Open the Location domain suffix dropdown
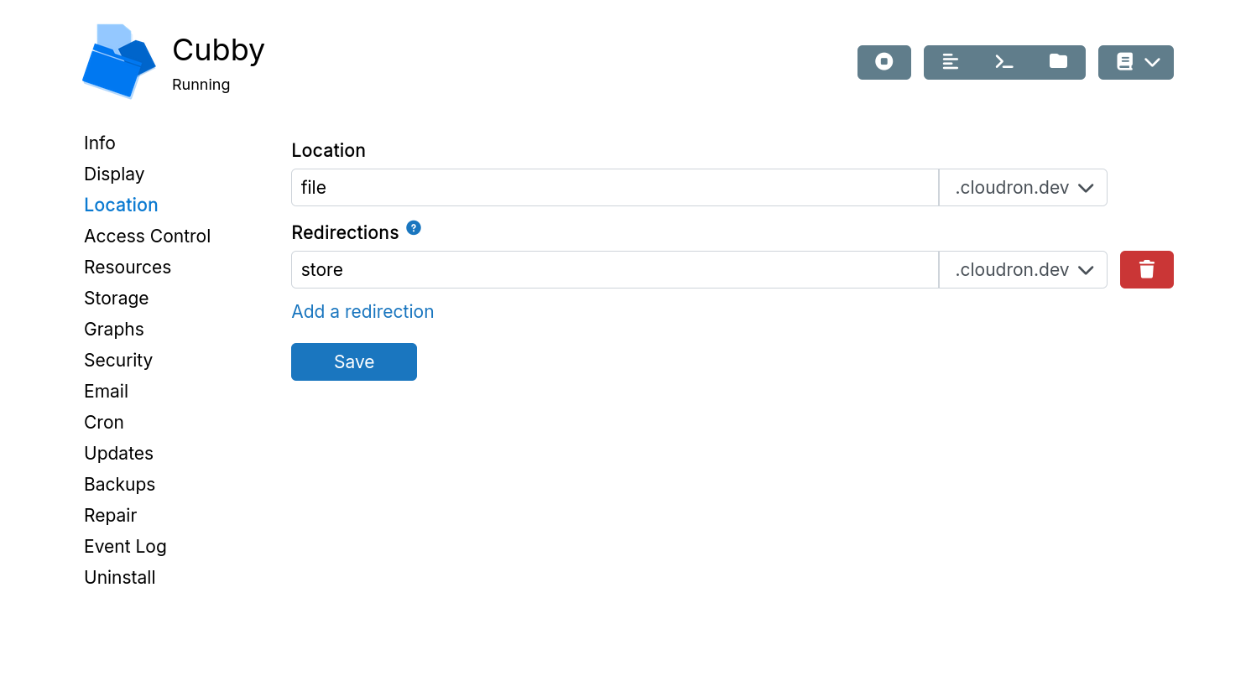Image resolution: width=1251 pixels, height=681 pixels. pos(1022,187)
